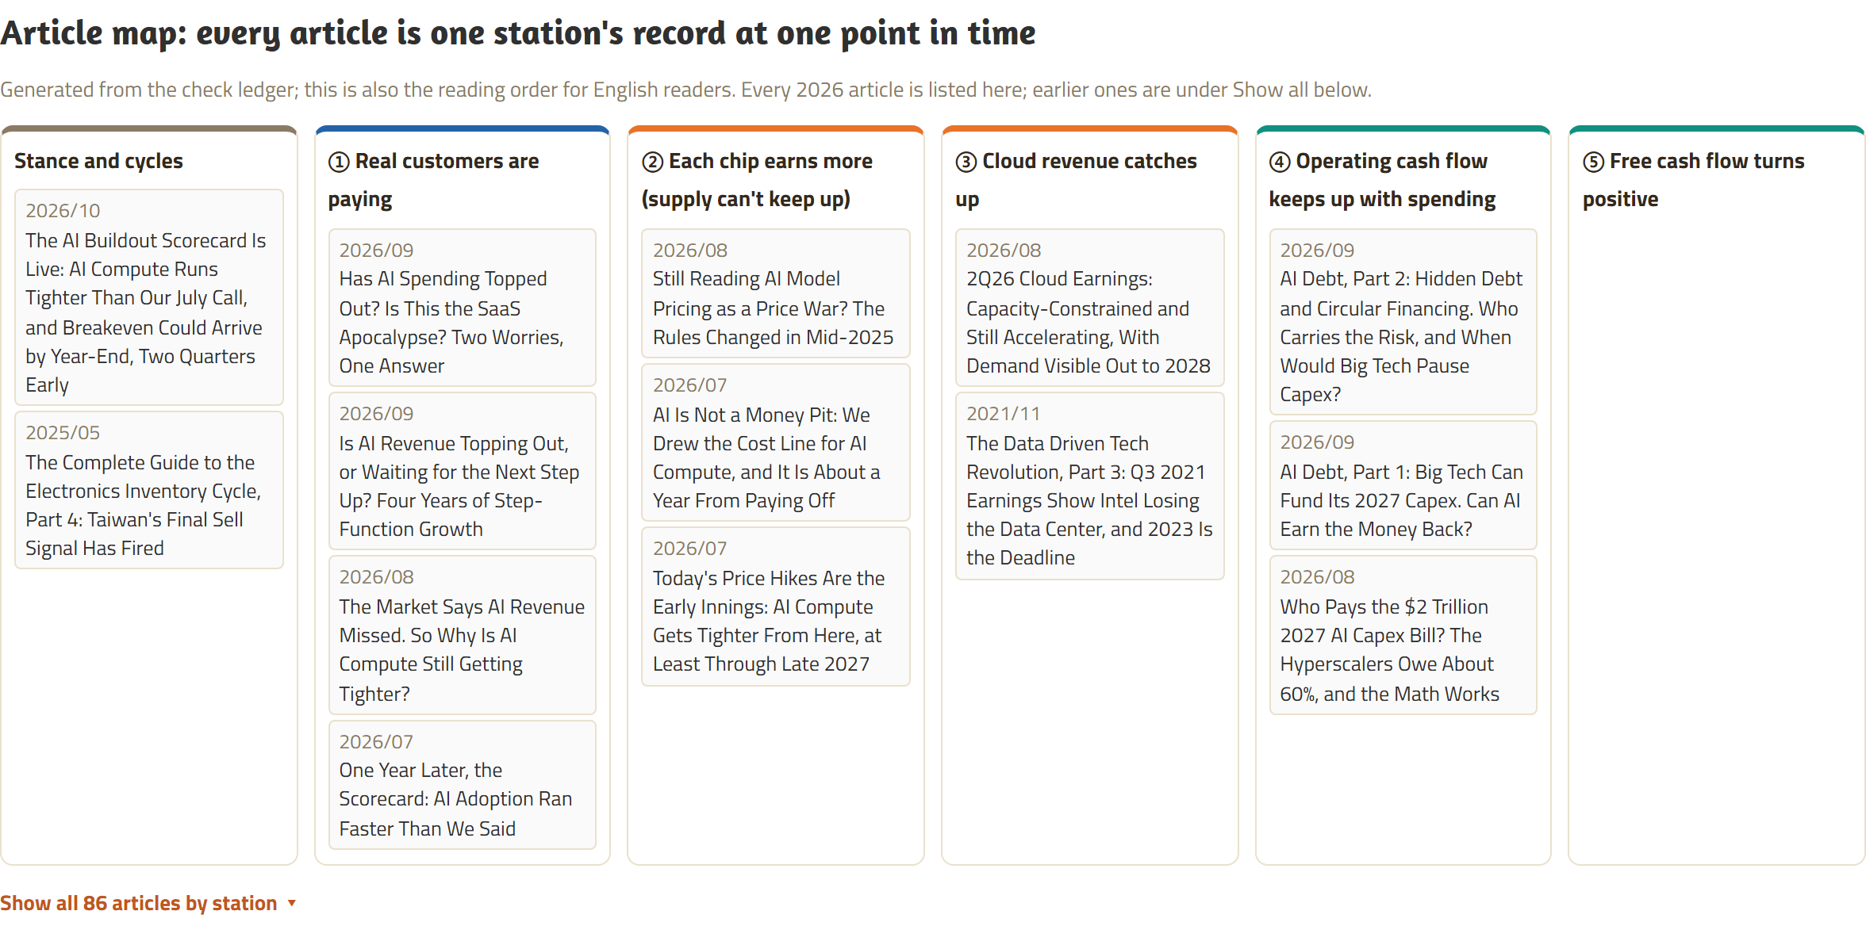Open Who Pays the $2 Trillion article
Viewport: 1866px width, 926px height.
[1403, 635]
